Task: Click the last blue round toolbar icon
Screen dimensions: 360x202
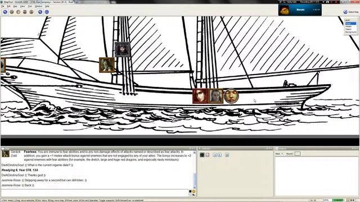Action: point(47,12)
